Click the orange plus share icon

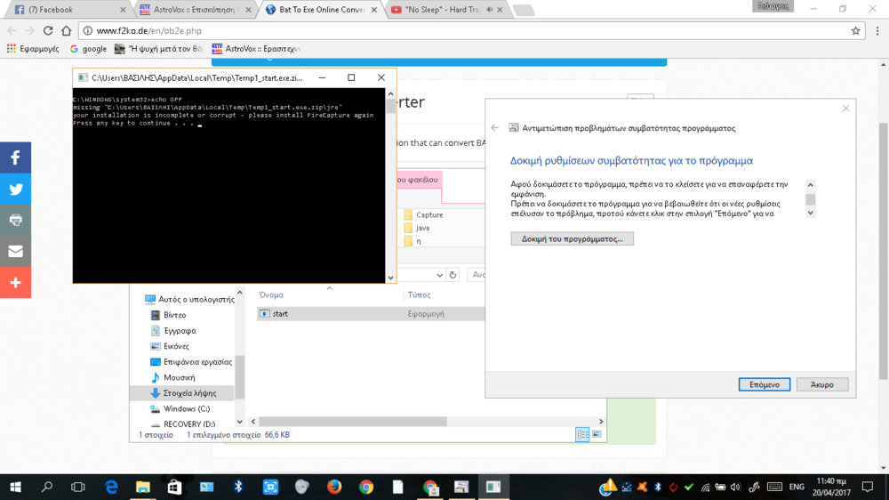[15, 282]
